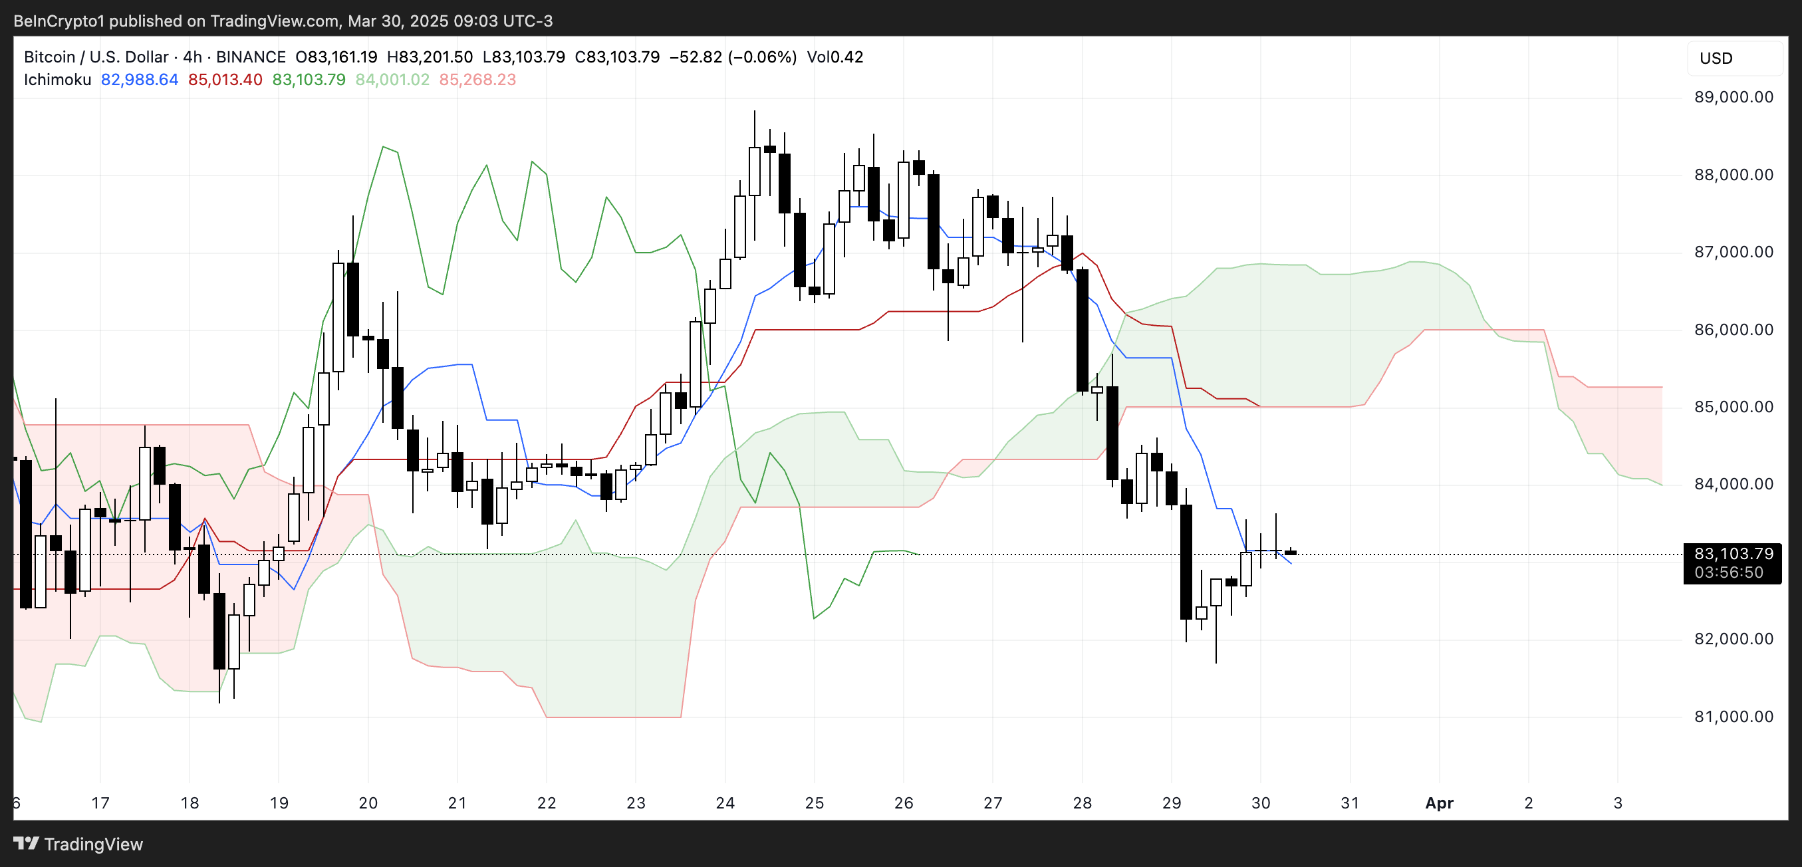Select date 24 on the time axis

725,803
